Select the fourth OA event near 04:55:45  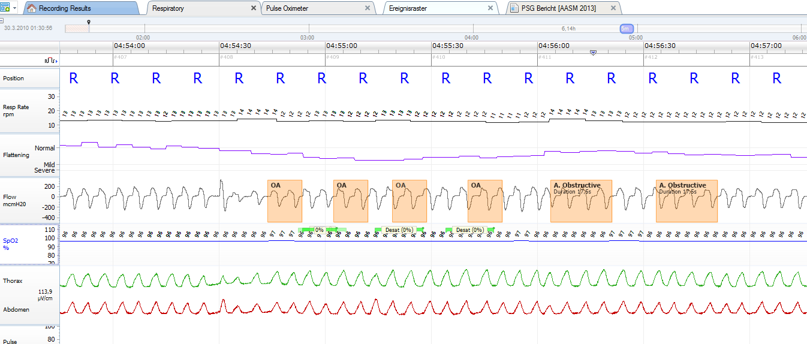(485, 201)
